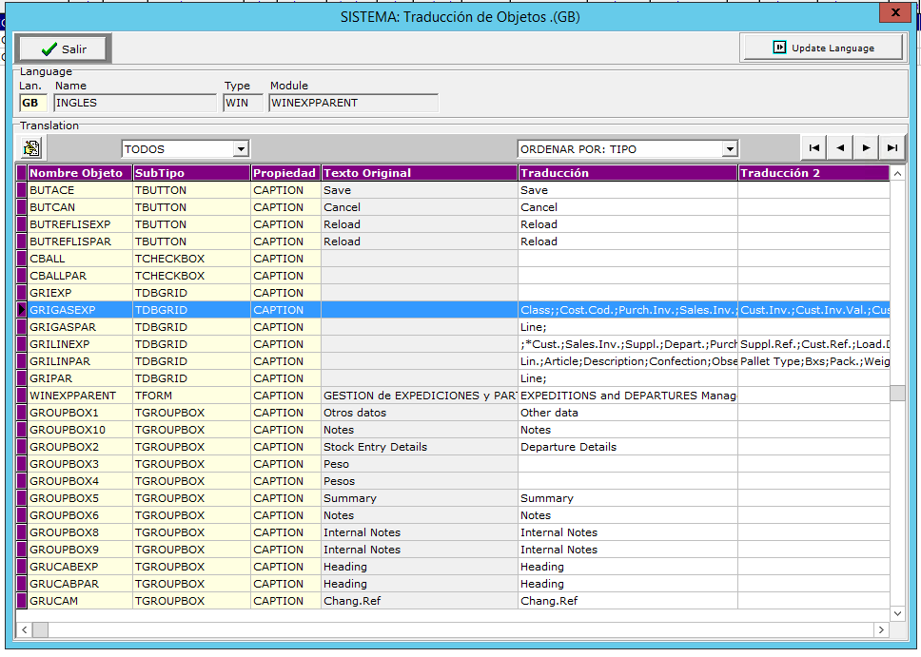Open the ORDENAR POR: TIPO dropdown

tap(729, 149)
